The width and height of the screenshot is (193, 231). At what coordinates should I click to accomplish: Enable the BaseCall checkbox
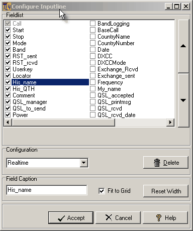tap(92, 30)
